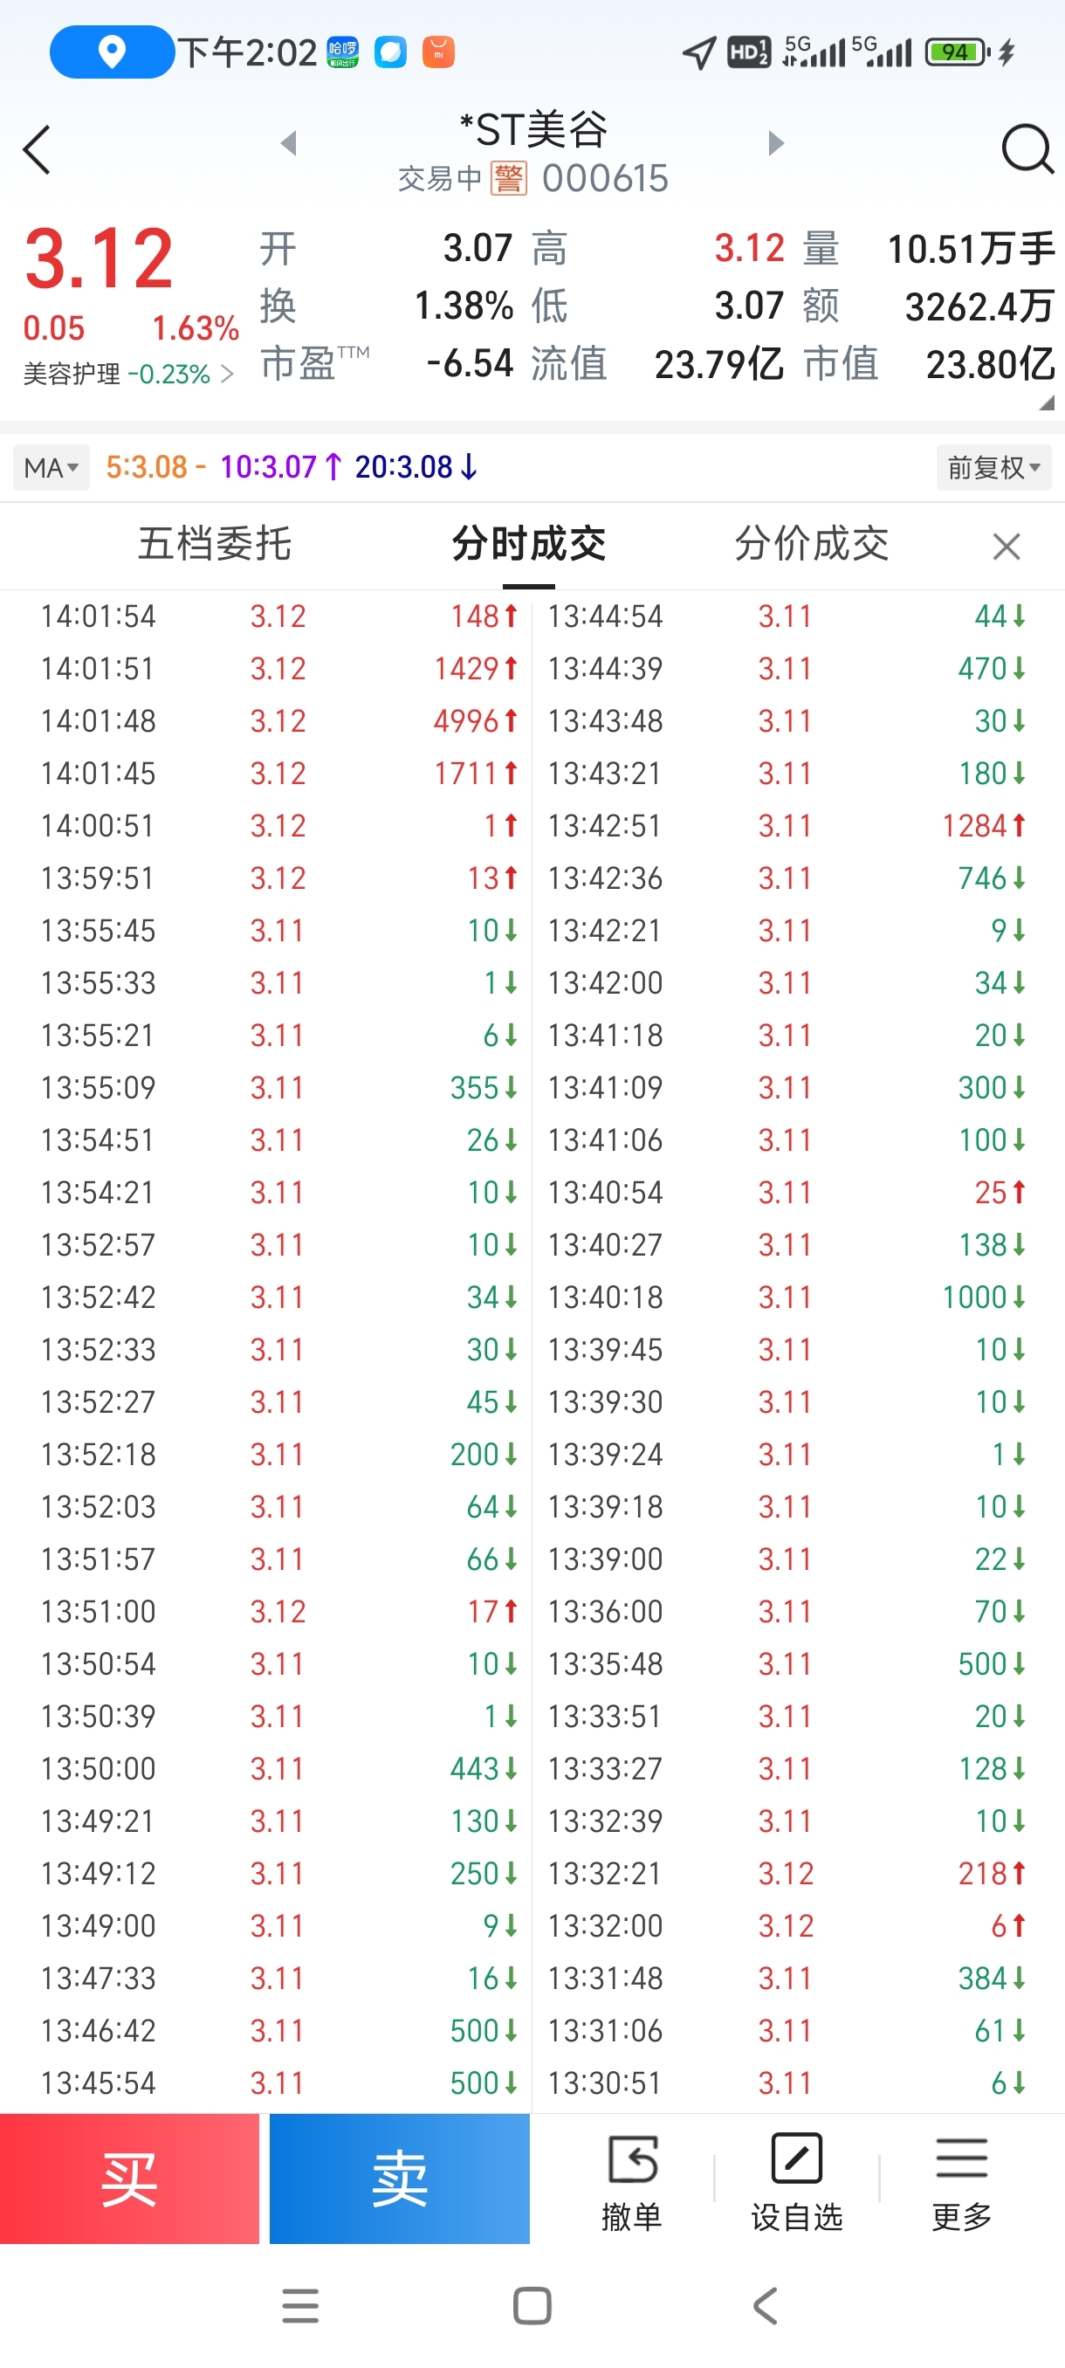Select the 分时成交 tab

[x=528, y=543]
